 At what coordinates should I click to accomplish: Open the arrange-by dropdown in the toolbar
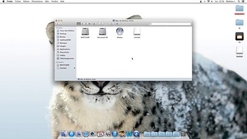coord(95,24)
